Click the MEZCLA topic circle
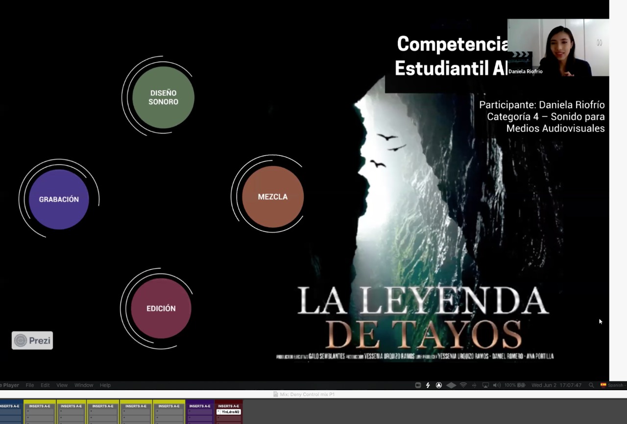The width and height of the screenshot is (627, 424). [x=272, y=197]
